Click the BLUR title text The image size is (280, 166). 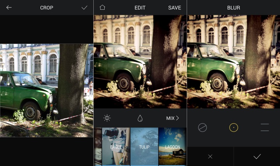(234, 8)
